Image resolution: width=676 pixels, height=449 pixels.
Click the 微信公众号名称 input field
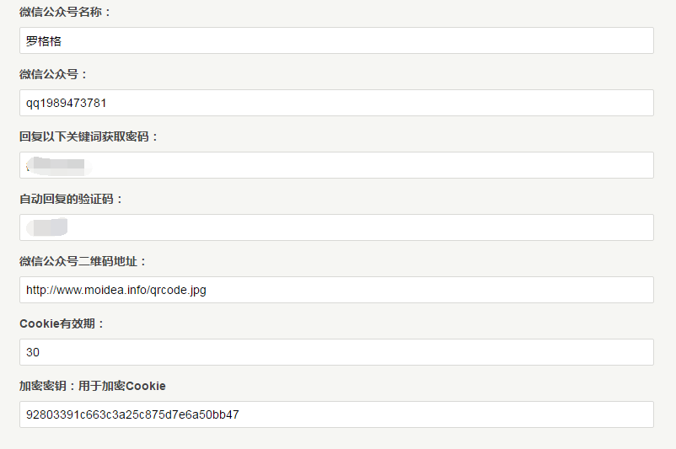(x=336, y=40)
